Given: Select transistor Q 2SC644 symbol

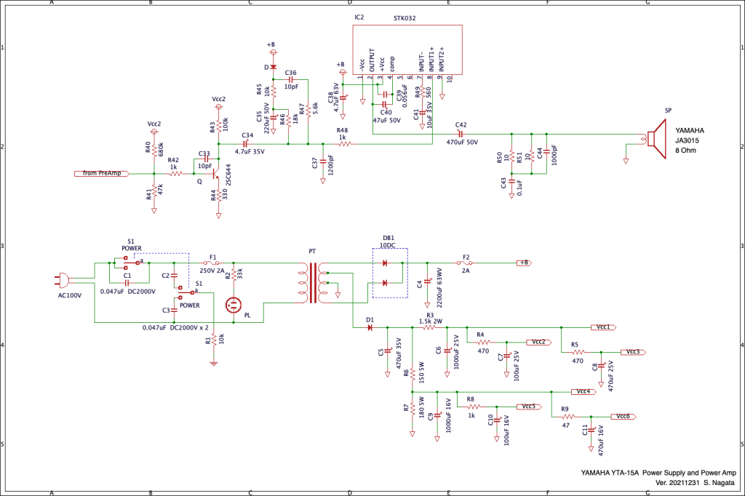Looking at the screenshot, I should click(x=214, y=173).
